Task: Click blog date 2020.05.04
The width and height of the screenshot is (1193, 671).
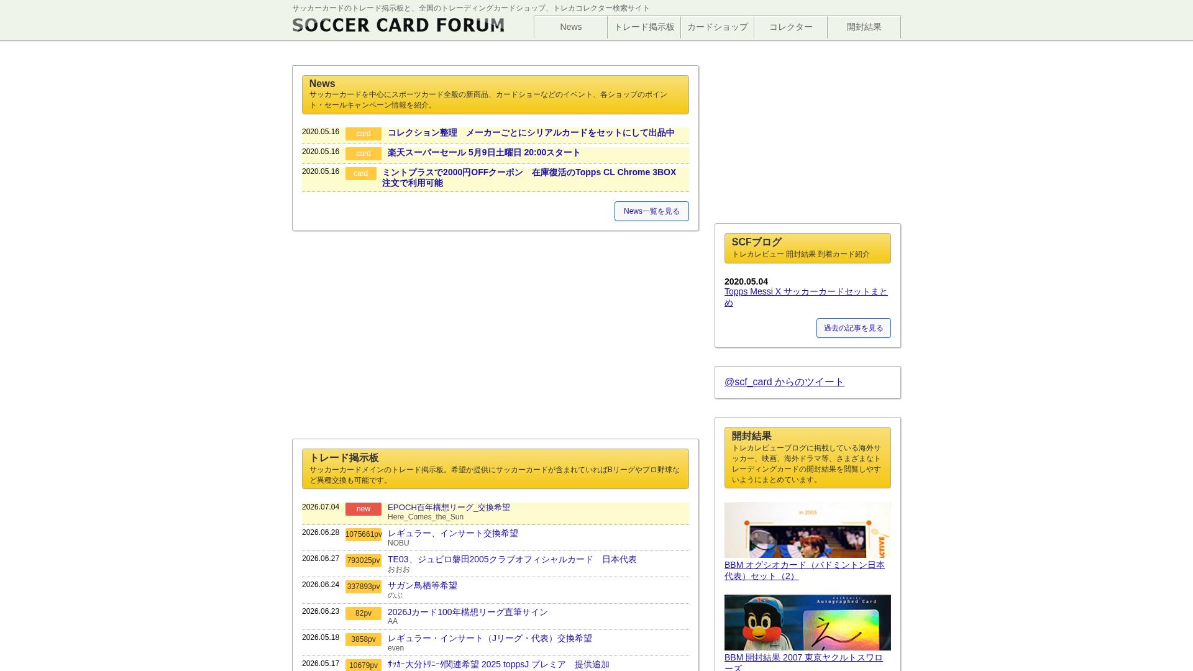Action: tap(746, 282)
